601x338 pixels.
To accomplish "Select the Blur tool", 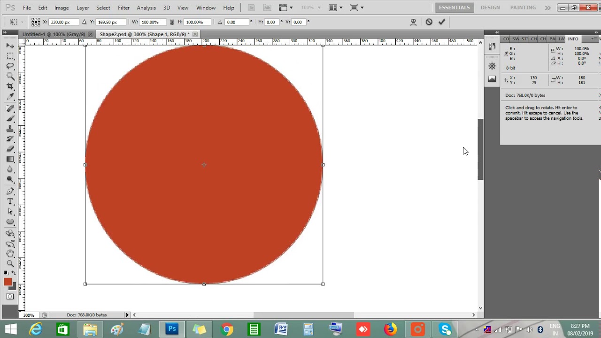I will click(10, 169).
